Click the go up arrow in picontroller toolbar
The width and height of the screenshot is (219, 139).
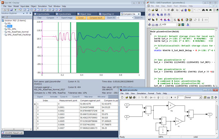pos(158,98)
